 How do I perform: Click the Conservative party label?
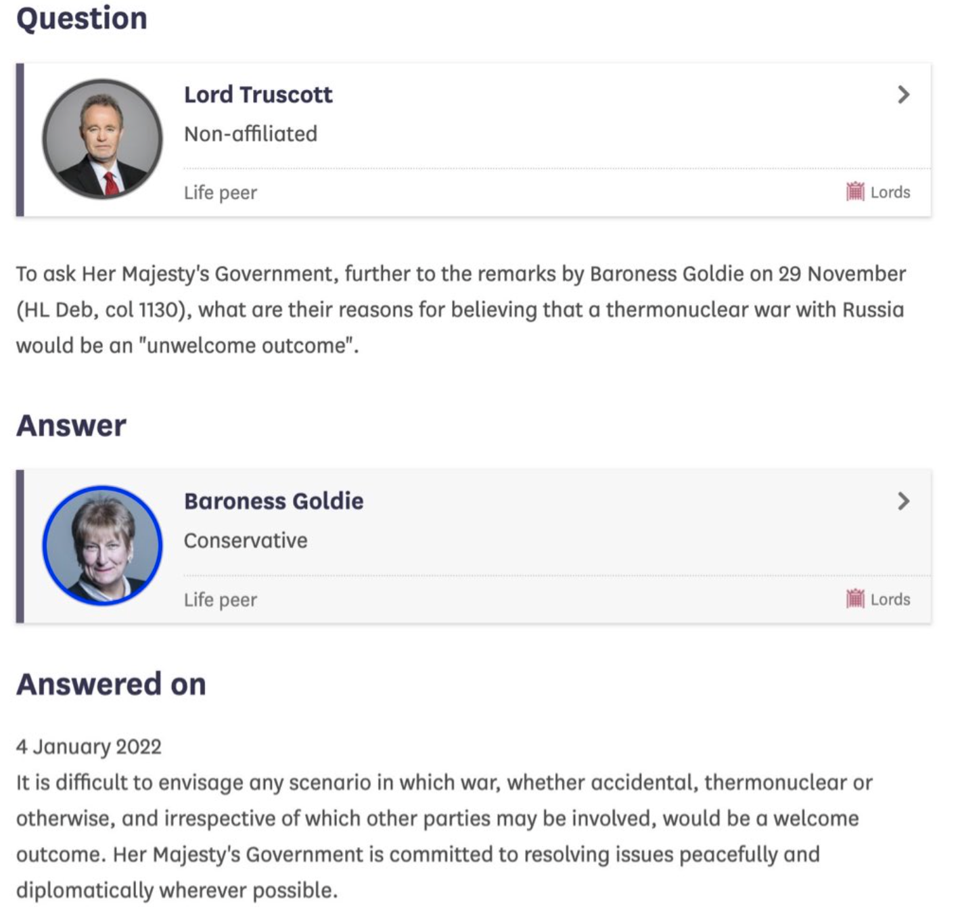click(246, 541)
